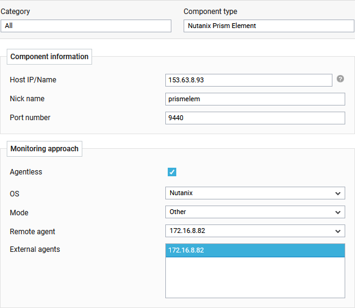Click the Nick name label

(x=27, y=99)
